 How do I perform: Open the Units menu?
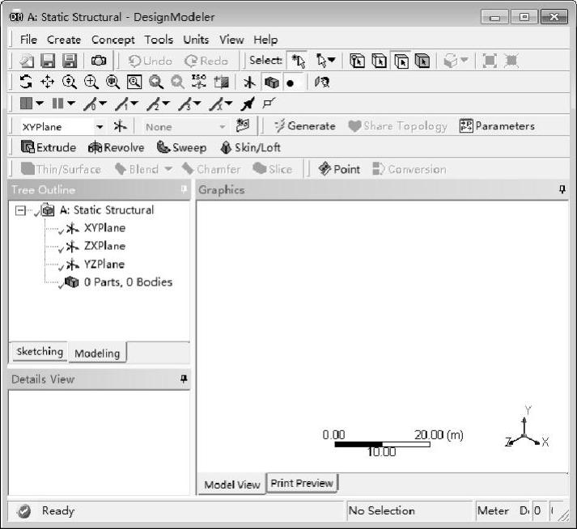(196, 40)
